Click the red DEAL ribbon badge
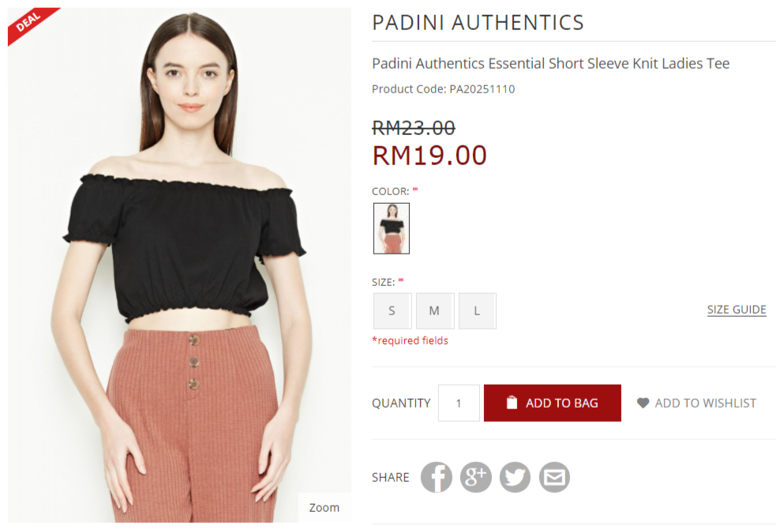This screenshot has width=784, height=530. tap(30, 24)
